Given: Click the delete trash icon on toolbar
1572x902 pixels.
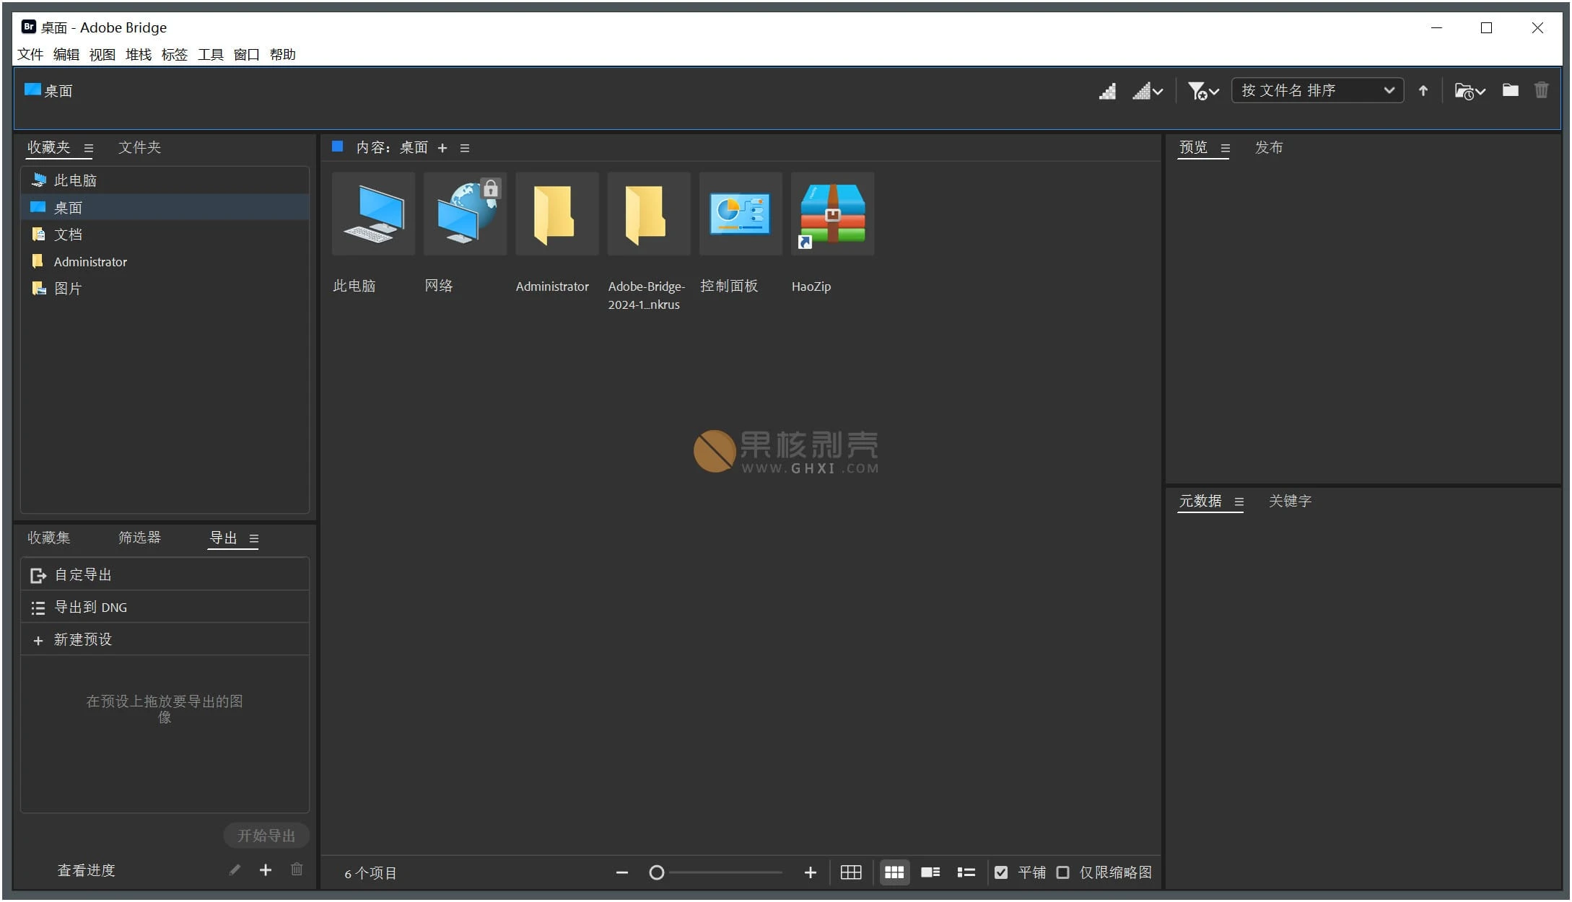Looking at the screenshot, I should point(1541,90).
